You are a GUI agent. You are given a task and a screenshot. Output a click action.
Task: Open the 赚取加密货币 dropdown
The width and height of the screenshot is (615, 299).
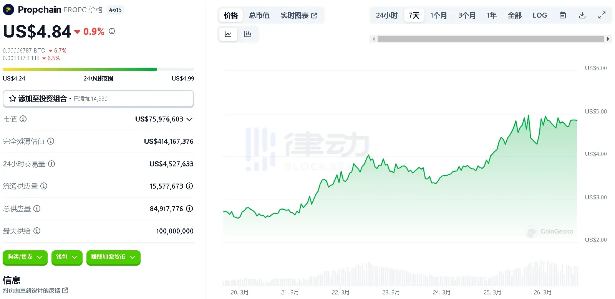tap(113, 258)
